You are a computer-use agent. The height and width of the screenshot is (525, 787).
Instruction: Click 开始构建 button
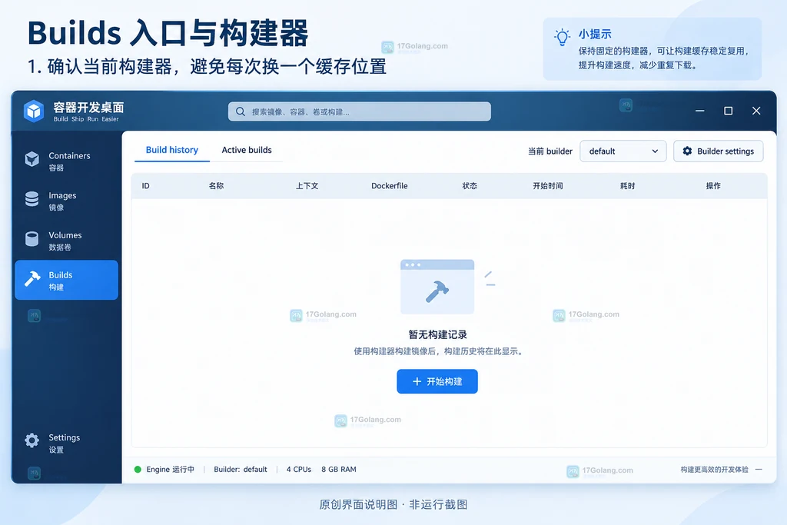click(437, 381)
